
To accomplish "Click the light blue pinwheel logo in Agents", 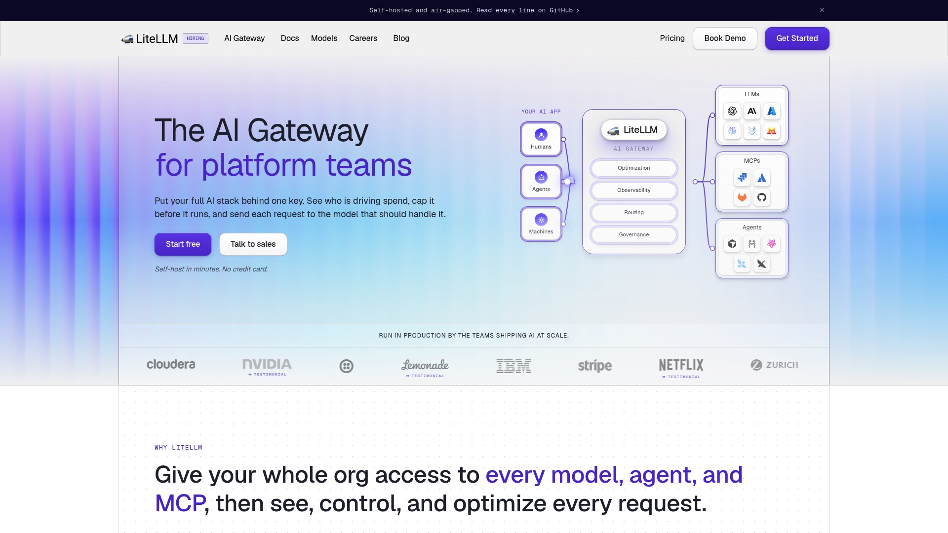I will click(x=742, y=264).
